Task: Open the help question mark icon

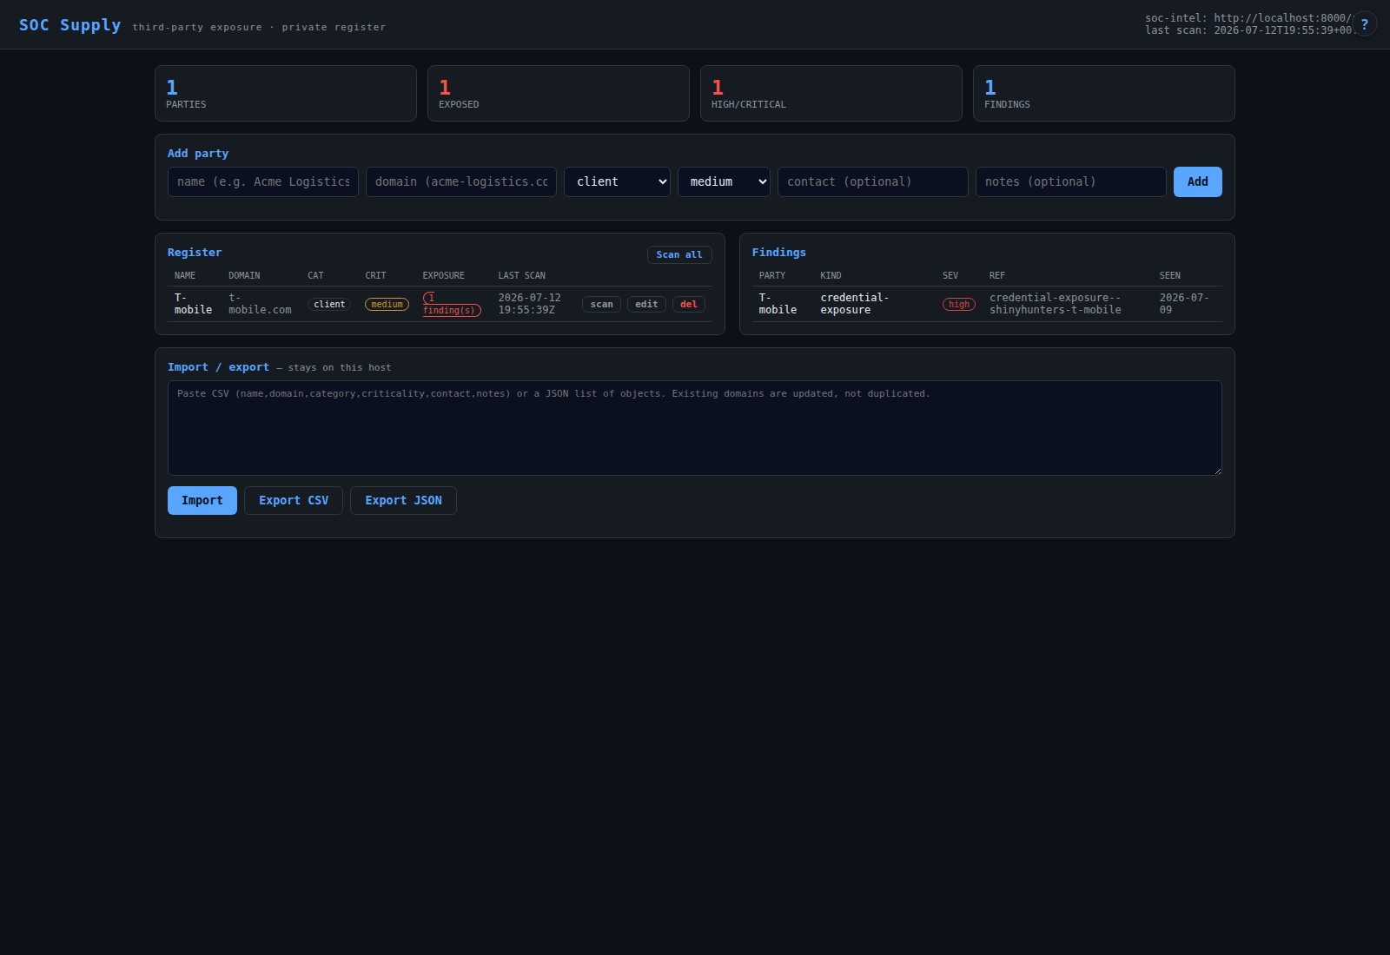Action: [1365, 24]
